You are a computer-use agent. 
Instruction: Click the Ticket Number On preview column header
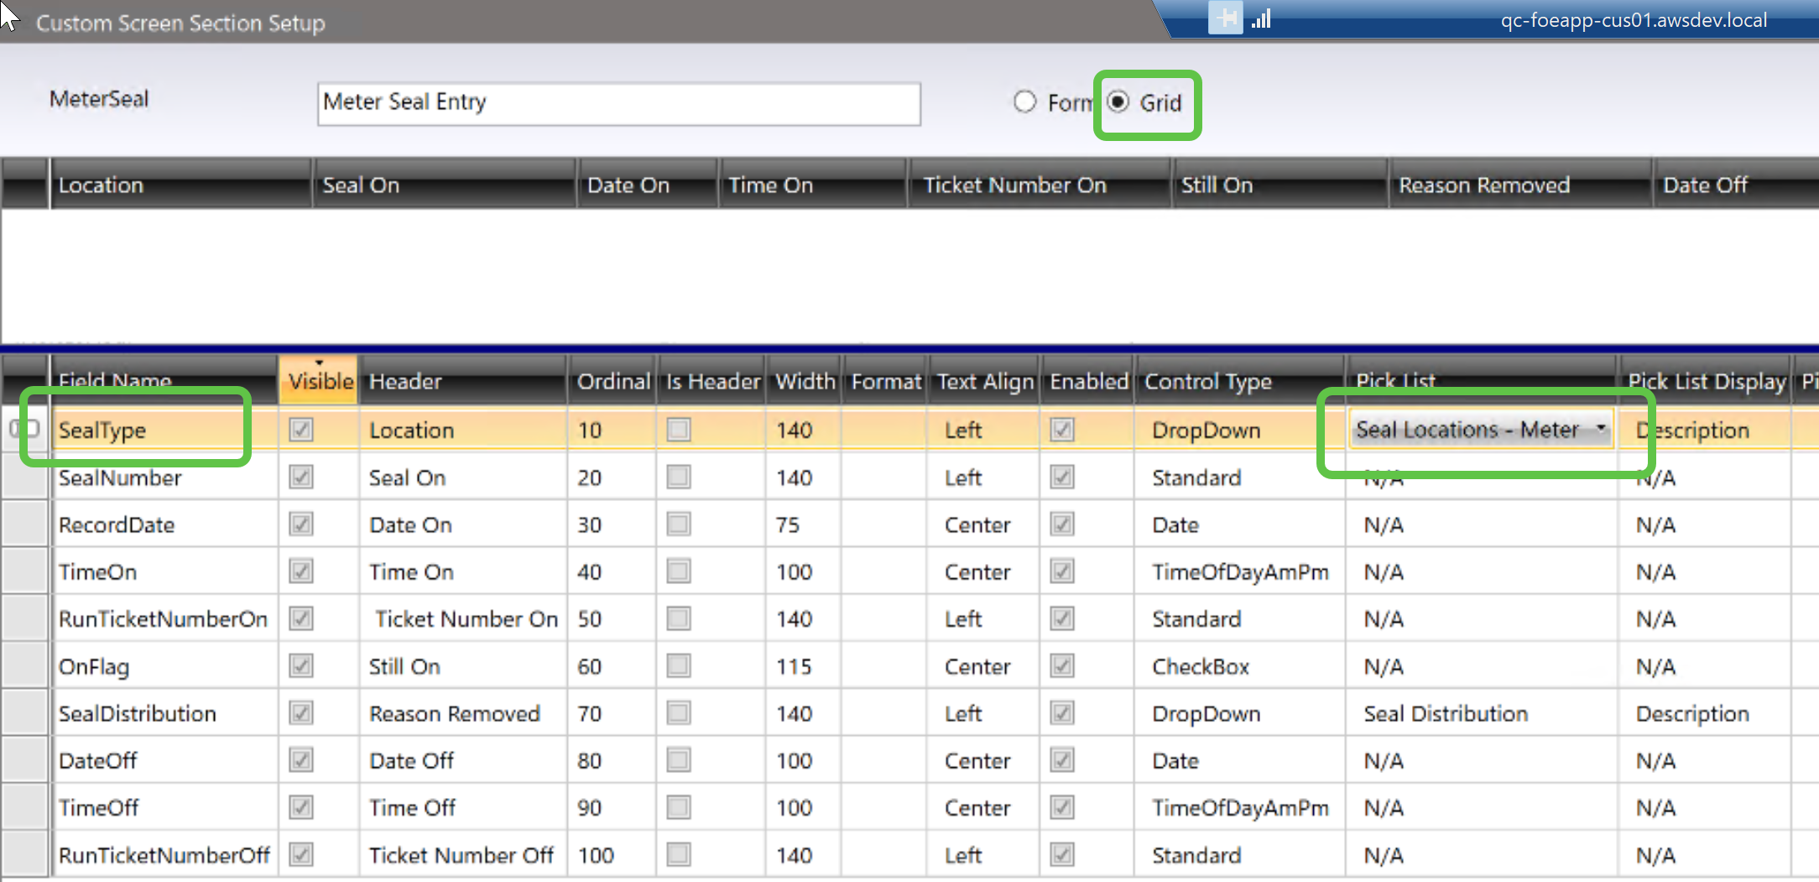(1014, 185)
